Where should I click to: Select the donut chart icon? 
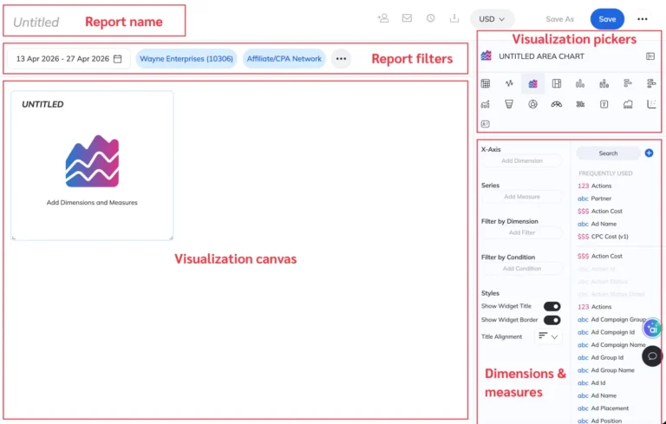[x=532, y=104]
